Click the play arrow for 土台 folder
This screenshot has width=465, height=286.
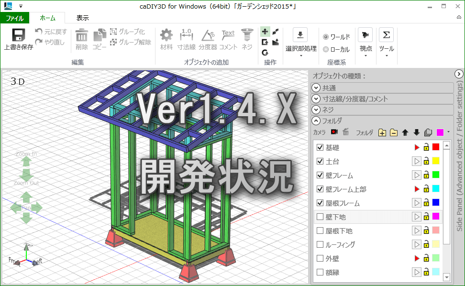416,161
